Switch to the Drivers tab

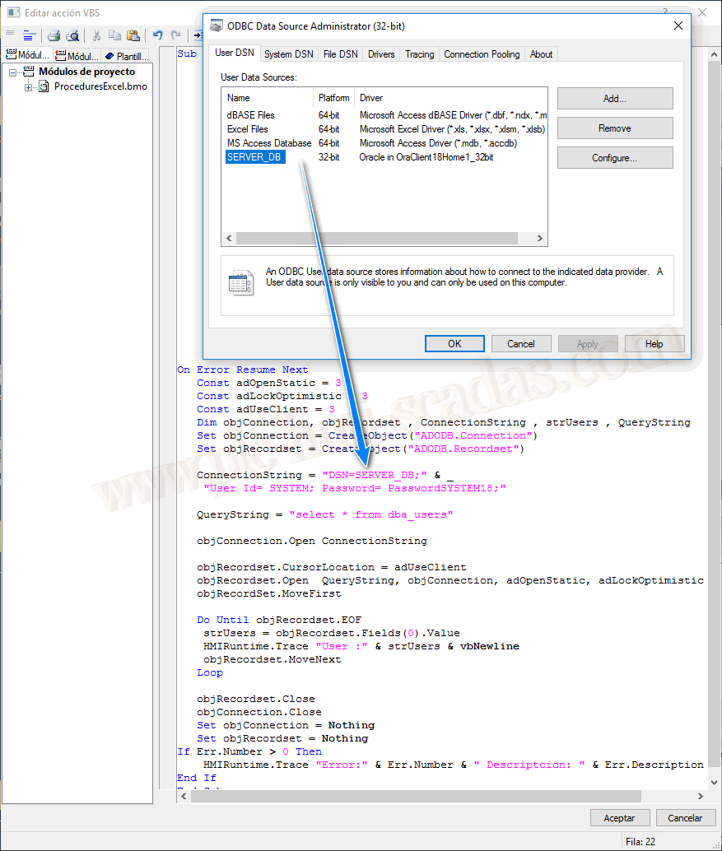click(x=381, y=54)
